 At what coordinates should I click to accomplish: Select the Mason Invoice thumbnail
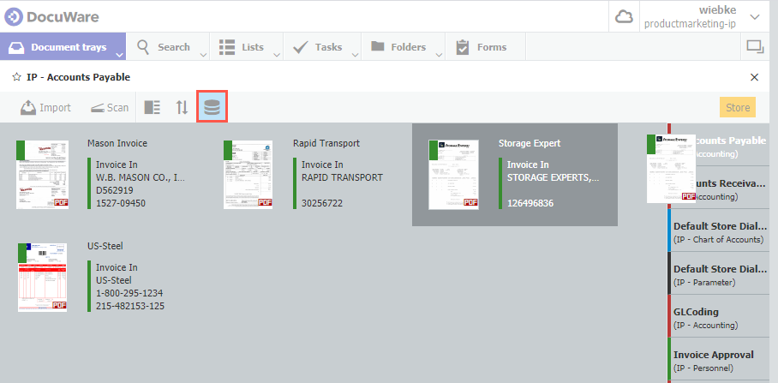[42, 175]
